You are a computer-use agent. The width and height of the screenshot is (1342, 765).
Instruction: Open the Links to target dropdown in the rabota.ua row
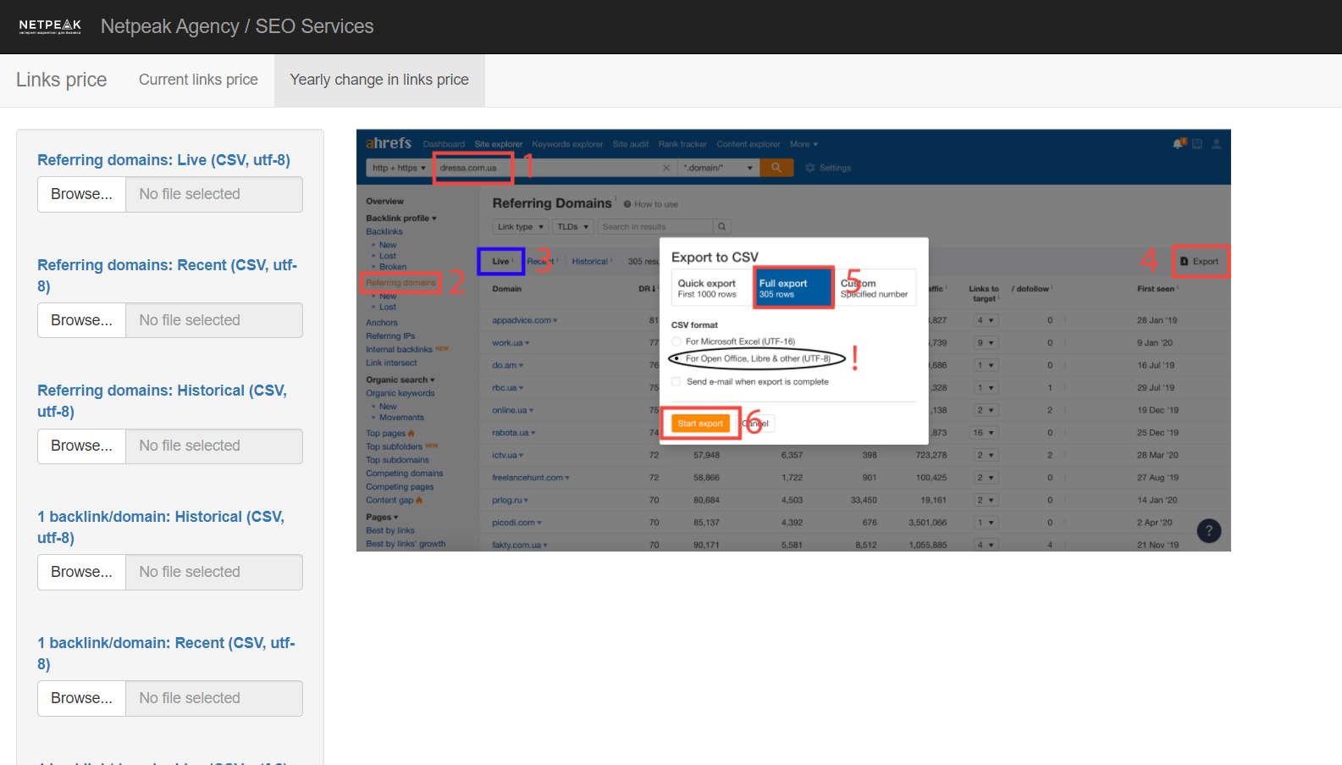985,432
